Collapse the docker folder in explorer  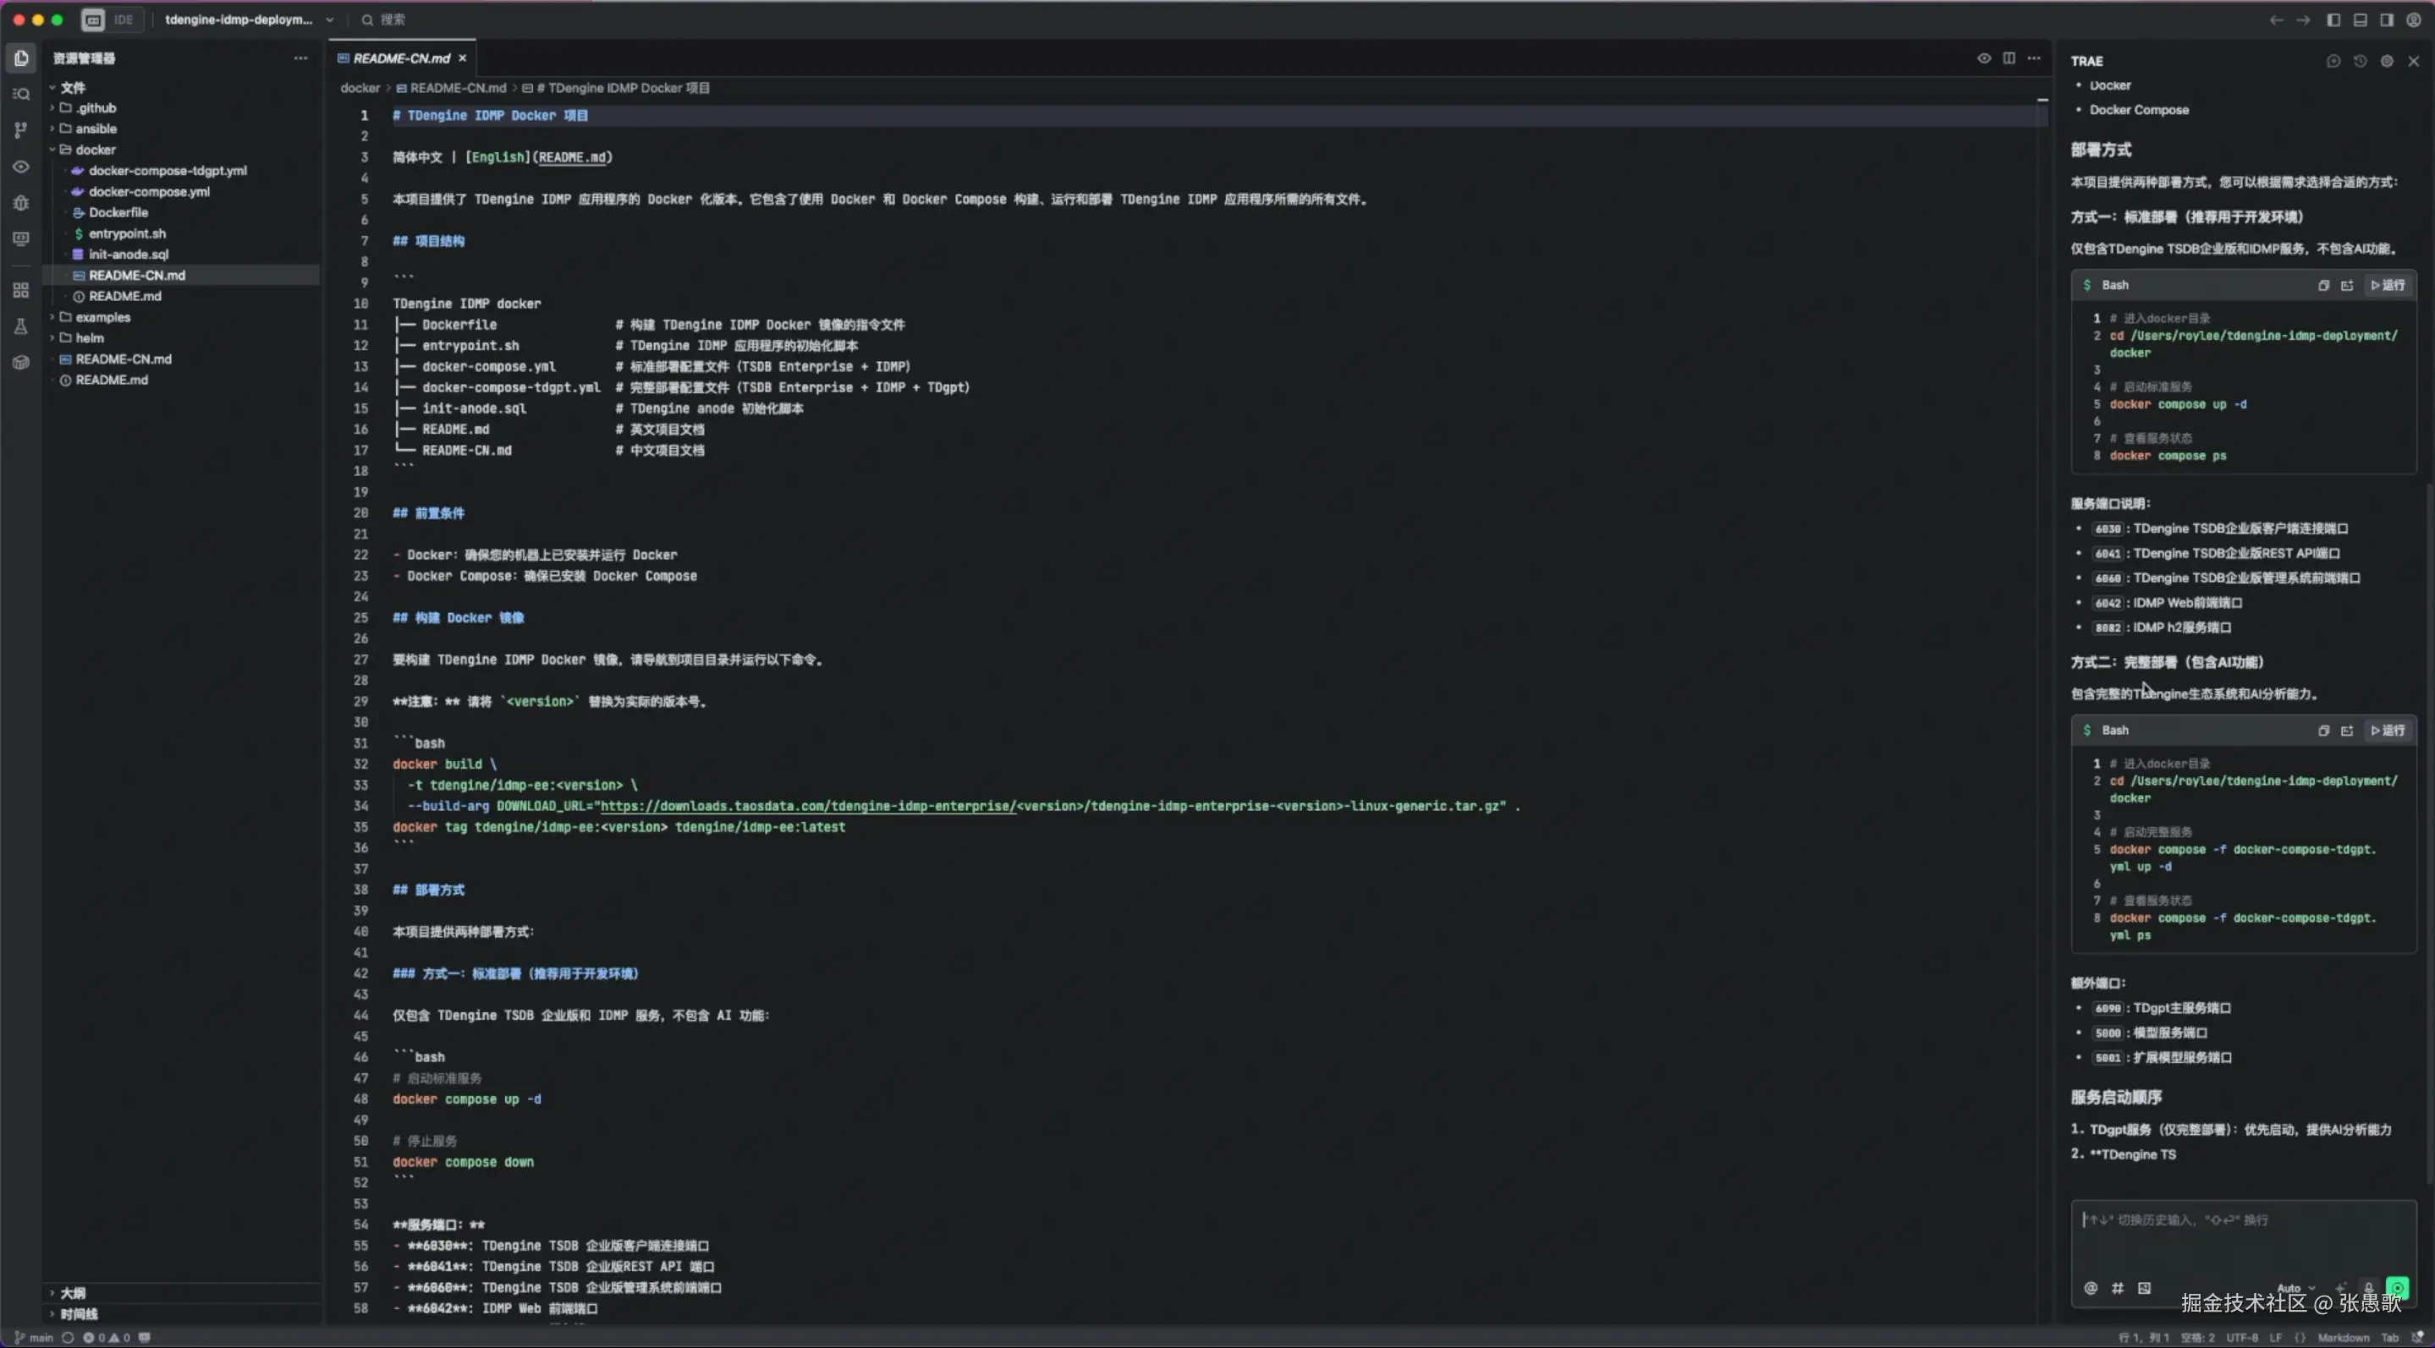point(95,151)
